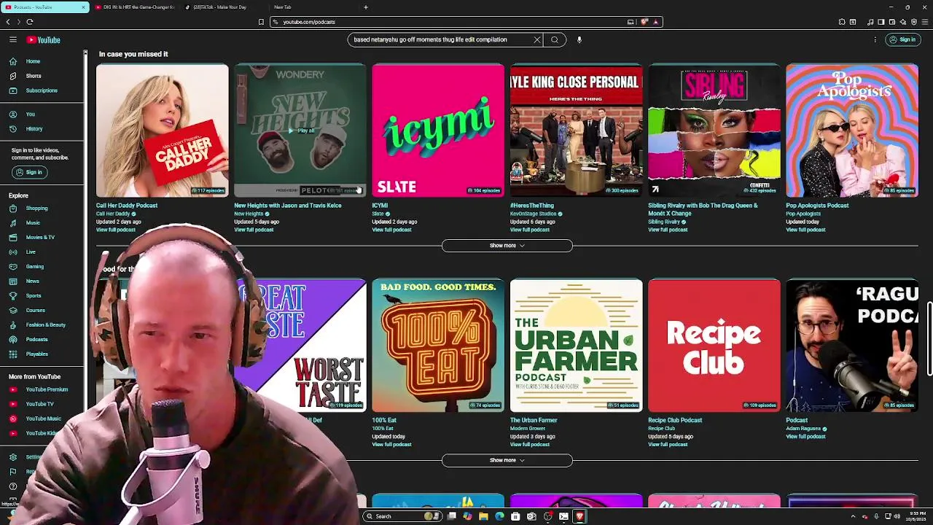
Task: Click the Sports trophy icon in sidebar
Action: click(13, 296)
